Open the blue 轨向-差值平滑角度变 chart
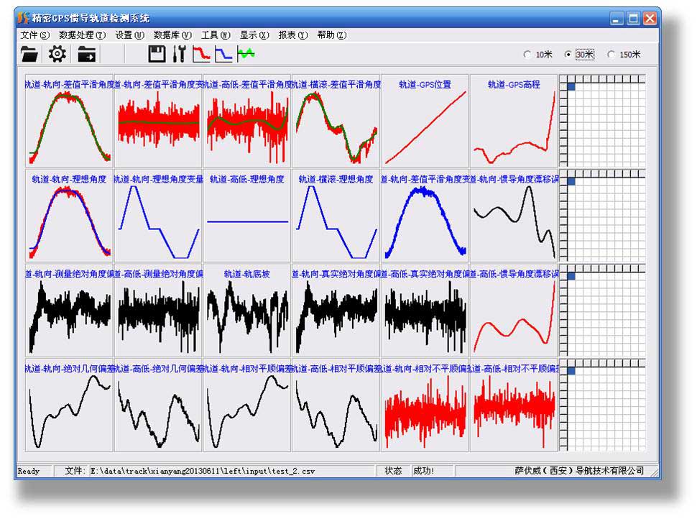This screenshot has height=519, width=697. 425,216
